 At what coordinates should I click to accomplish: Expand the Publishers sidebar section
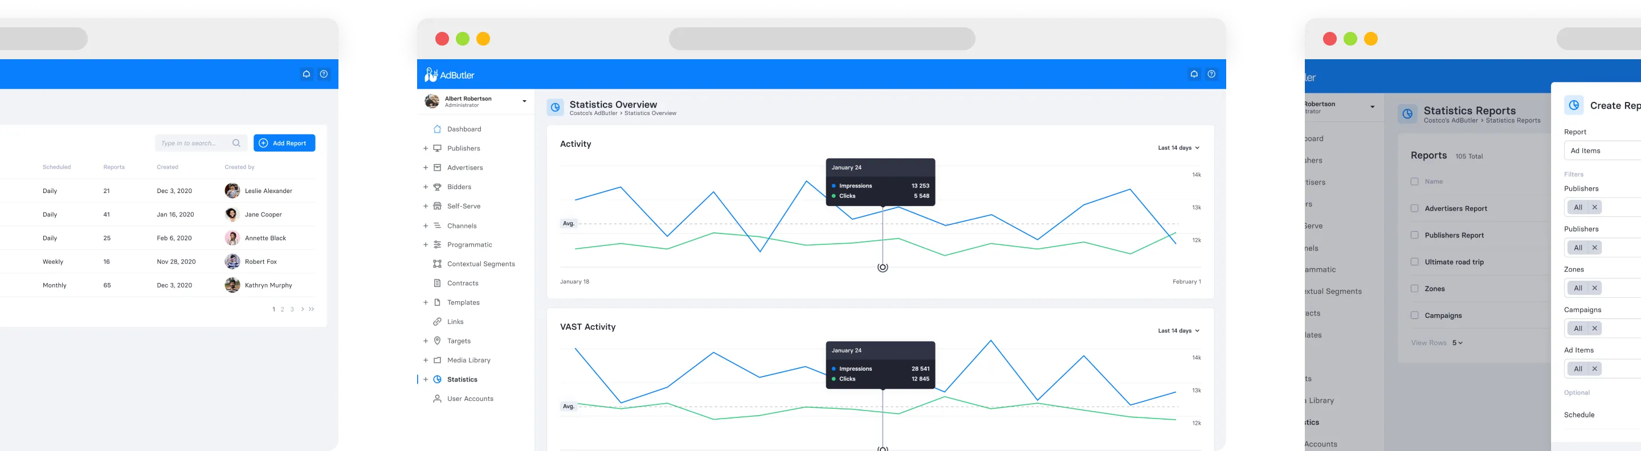(426, 149)
